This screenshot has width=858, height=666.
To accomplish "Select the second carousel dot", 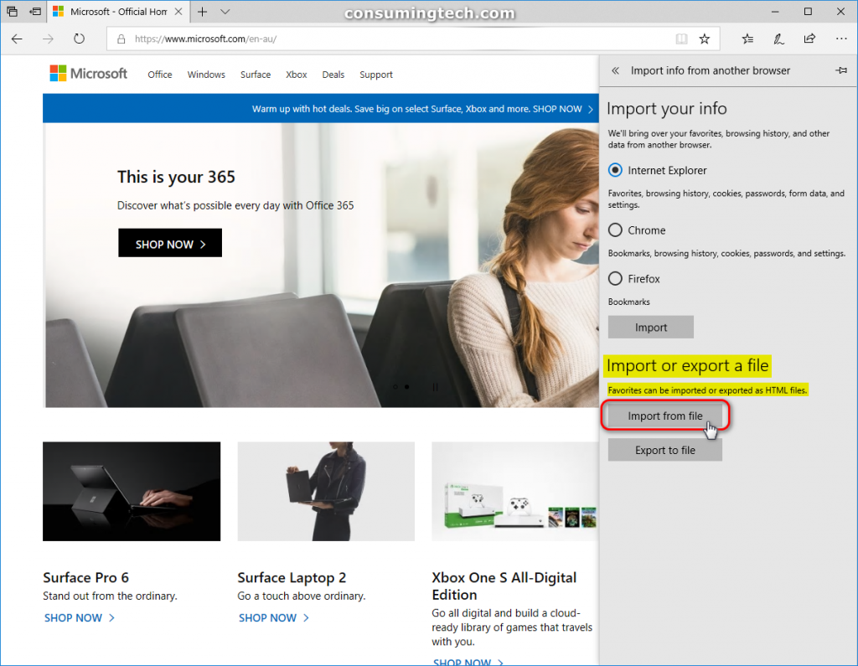I will 407,387.
